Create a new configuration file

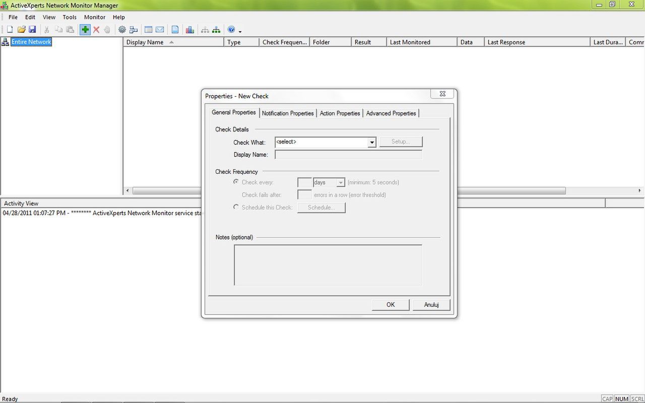[10, 30]
